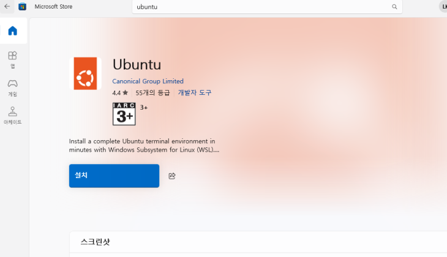Click the Ubuntu app title
The image size is (447, 257).
pyautogui.click(x=137, y=64)
